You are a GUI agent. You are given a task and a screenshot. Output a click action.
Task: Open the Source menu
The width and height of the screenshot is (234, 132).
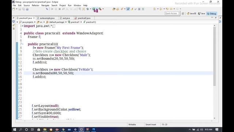tap(27, 5)
